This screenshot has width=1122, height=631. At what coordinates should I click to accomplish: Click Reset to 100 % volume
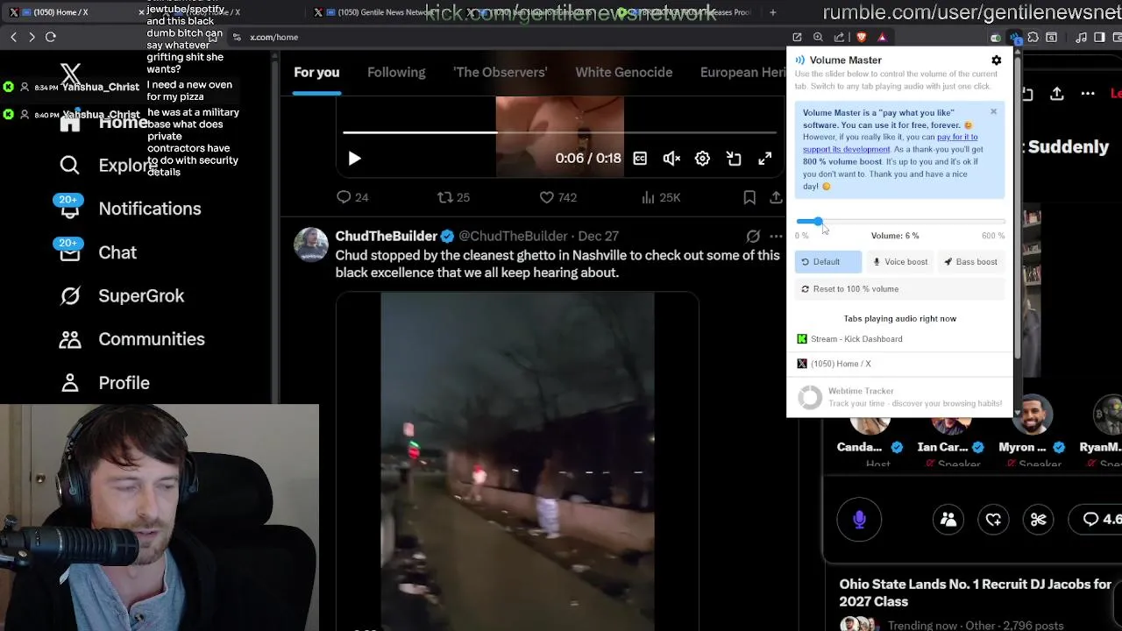pyautogui.click(x=899, y=289)
